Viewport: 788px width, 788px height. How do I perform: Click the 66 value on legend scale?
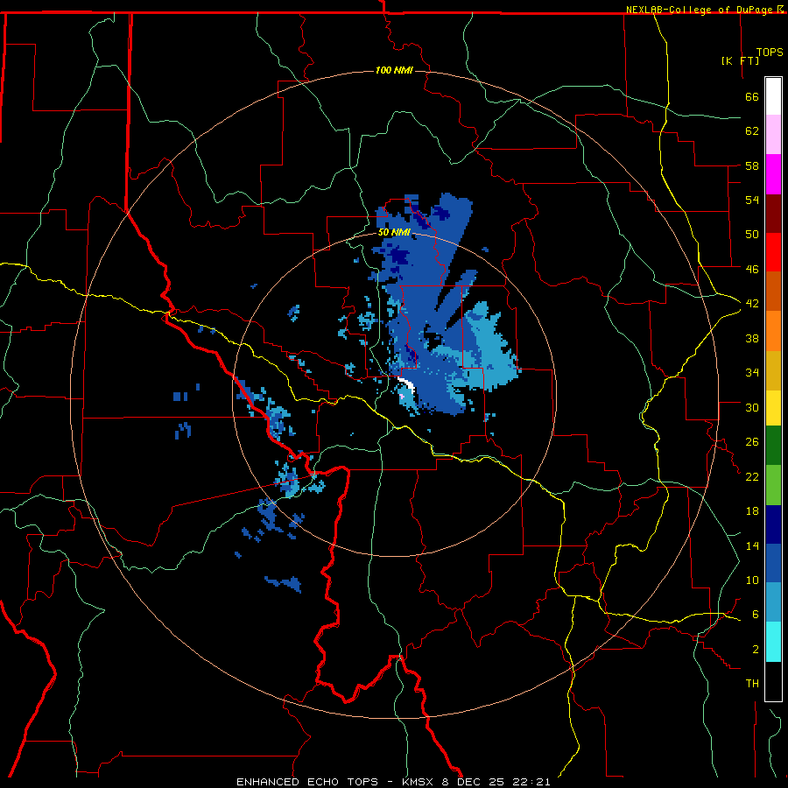(752, 96)
